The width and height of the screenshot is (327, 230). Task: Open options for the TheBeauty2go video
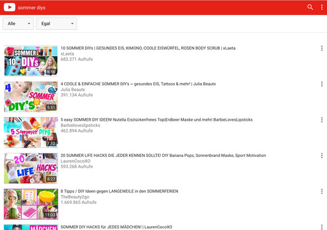(322, 191)
